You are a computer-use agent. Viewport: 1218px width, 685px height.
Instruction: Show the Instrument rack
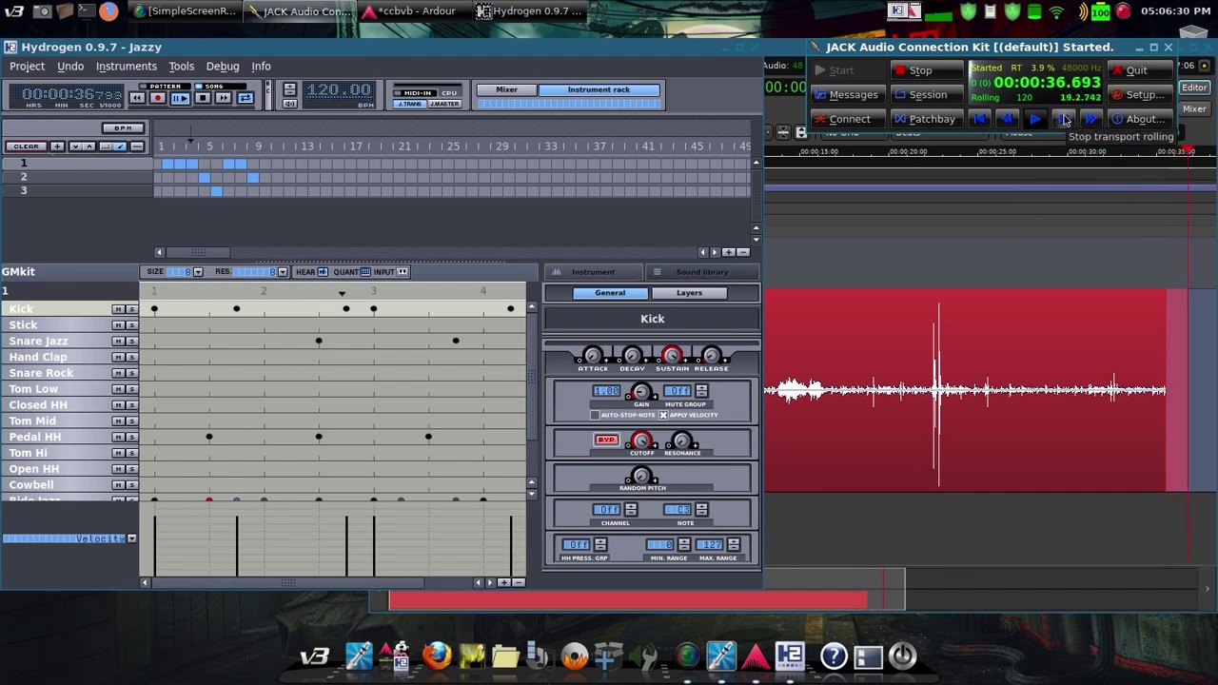pos(599,89)
